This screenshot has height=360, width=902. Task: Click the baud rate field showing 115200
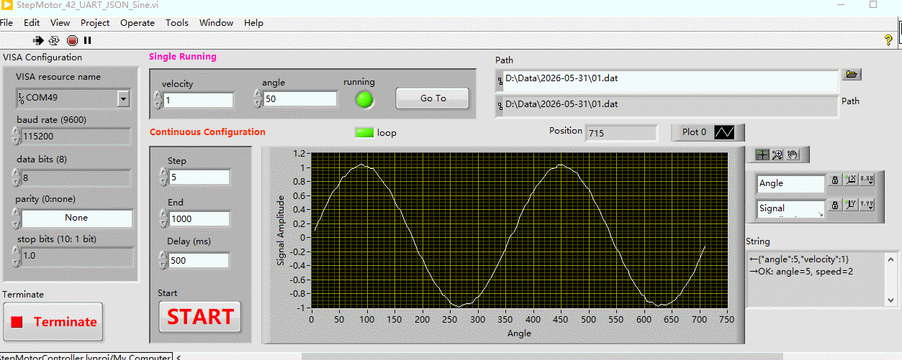click(x=76, y=136)
